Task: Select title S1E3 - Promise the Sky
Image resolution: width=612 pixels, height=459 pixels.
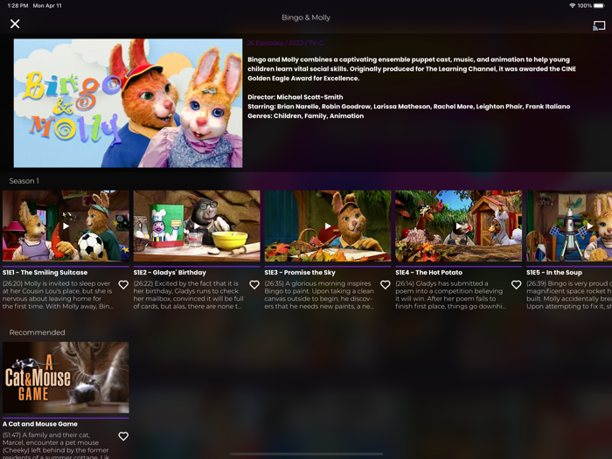Action: 300,273
